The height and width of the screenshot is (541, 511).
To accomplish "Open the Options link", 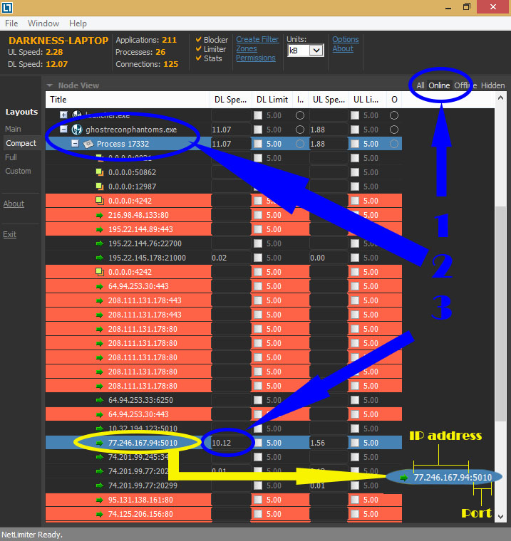I will click(346, 39).
